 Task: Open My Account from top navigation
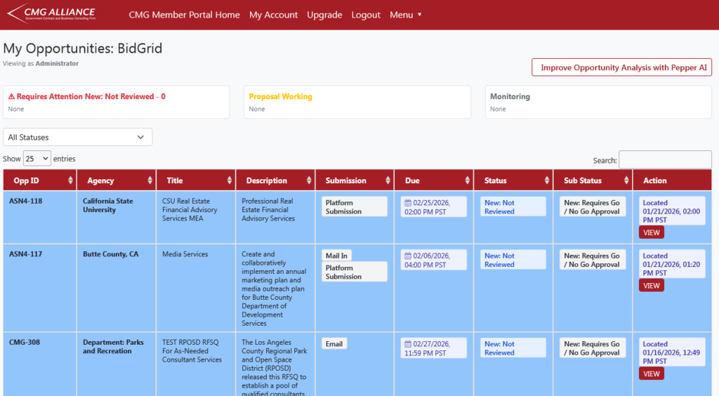(273, 15)
